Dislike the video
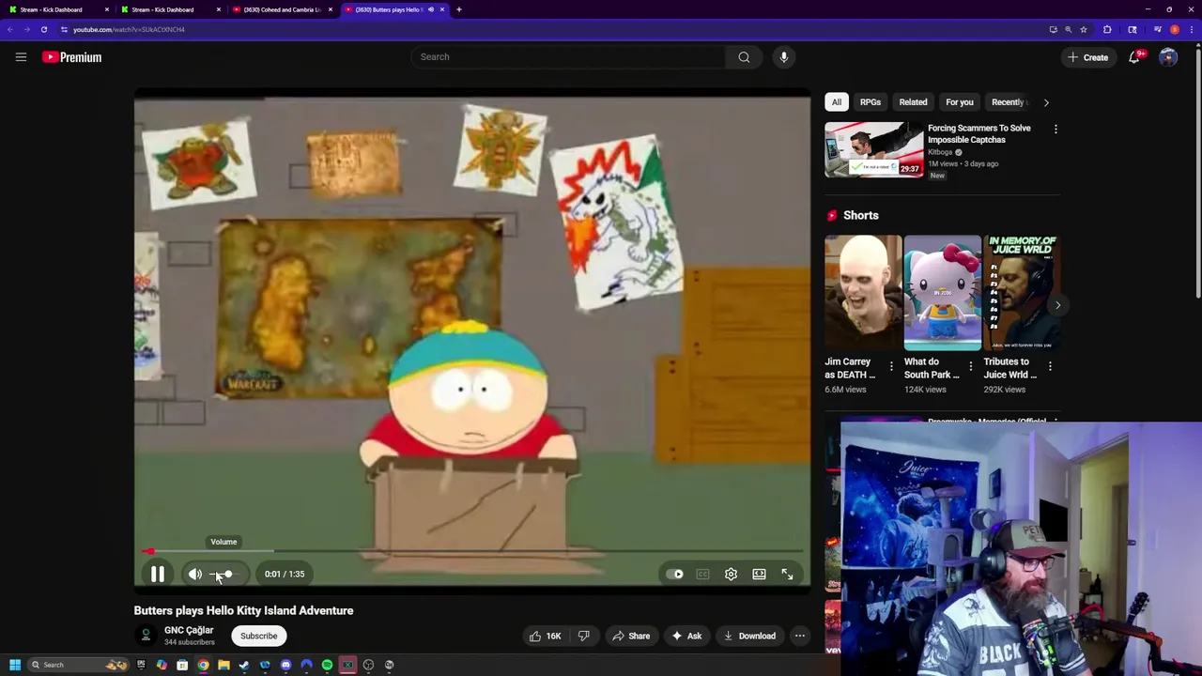Viewport: 1202px width, 676px height. point(583,636)
